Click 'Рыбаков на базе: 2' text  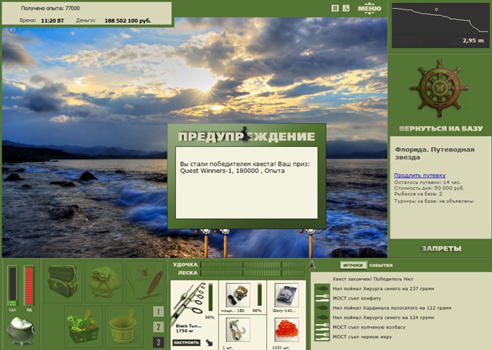[x=419, y=194]
